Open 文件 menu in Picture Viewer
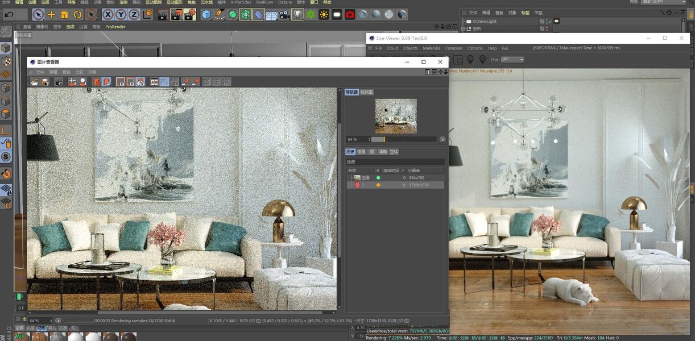Screen dimensions: 695x341 pos(40,72)
